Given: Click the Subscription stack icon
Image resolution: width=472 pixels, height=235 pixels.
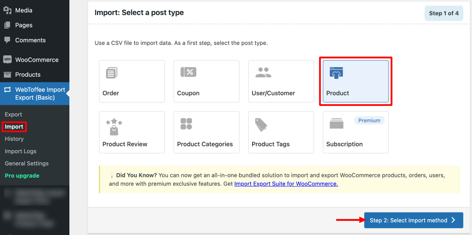Looking at the screenshot, I should 336,124.
